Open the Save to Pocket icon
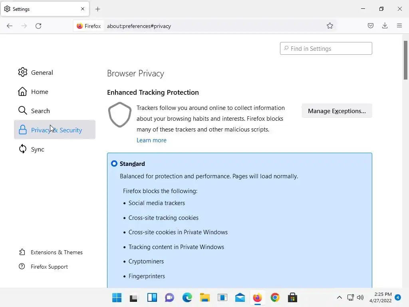The width and height of the screenshot is (409, 307). pos(370,26)
